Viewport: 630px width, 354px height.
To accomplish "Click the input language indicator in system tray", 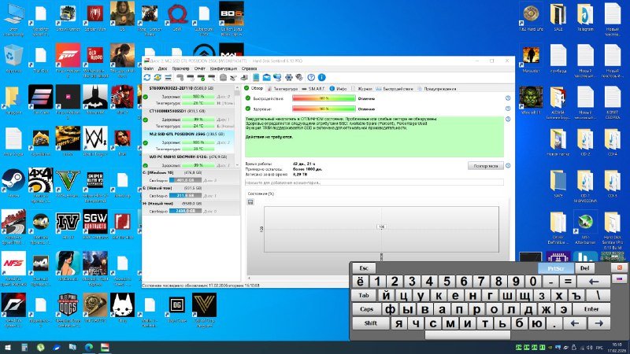I will (x=598, y=347).
